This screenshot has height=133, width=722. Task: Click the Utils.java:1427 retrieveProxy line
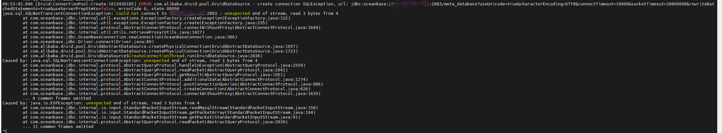pyautogui.click(x=114, y=32)
